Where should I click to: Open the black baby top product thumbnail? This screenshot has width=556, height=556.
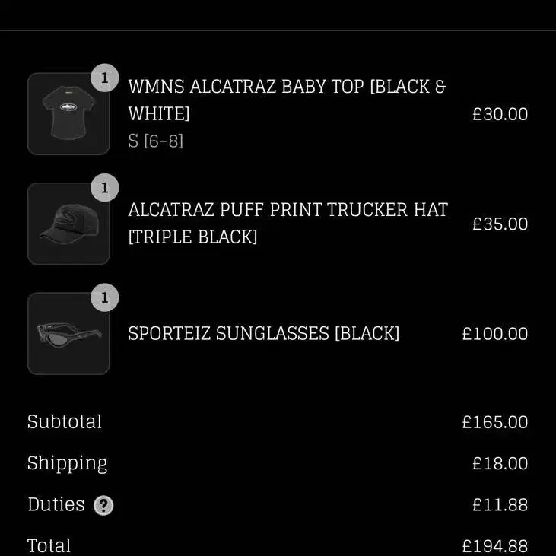coord(68,114)
